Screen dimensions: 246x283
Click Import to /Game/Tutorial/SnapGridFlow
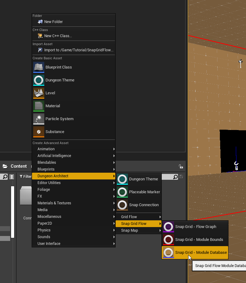(78, 50)
